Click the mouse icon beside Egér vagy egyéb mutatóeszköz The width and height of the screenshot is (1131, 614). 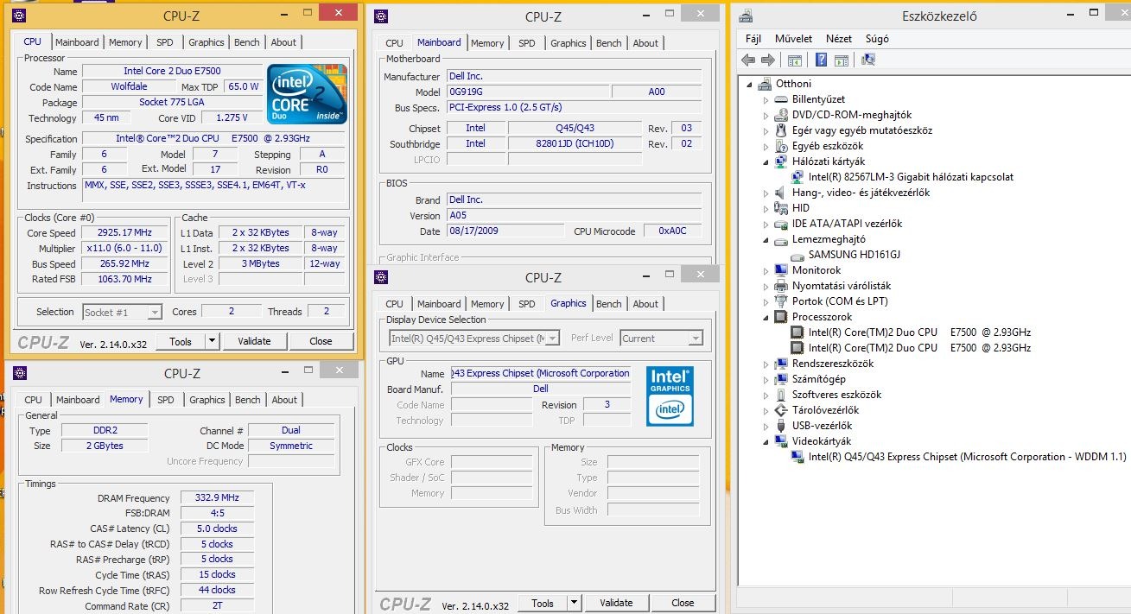tap(781, 130)
